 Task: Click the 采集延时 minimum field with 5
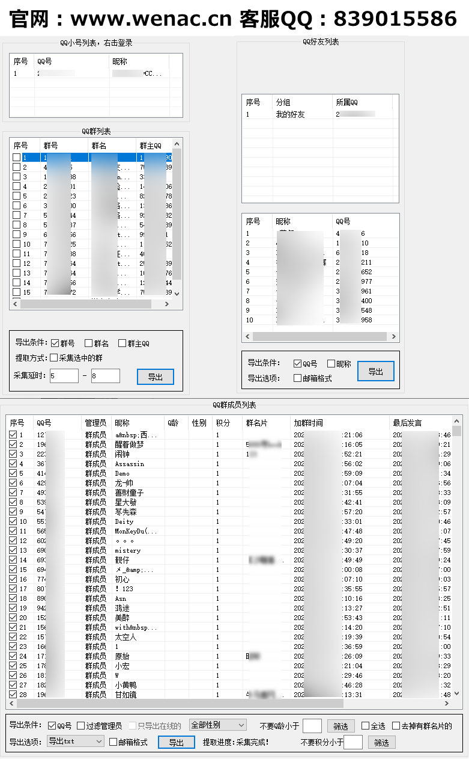(x=64, y=376)
